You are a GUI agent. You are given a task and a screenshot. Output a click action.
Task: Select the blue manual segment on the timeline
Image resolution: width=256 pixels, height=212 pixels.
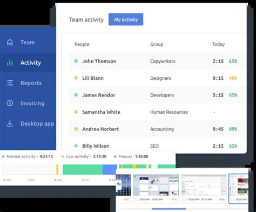click(110, 169)
